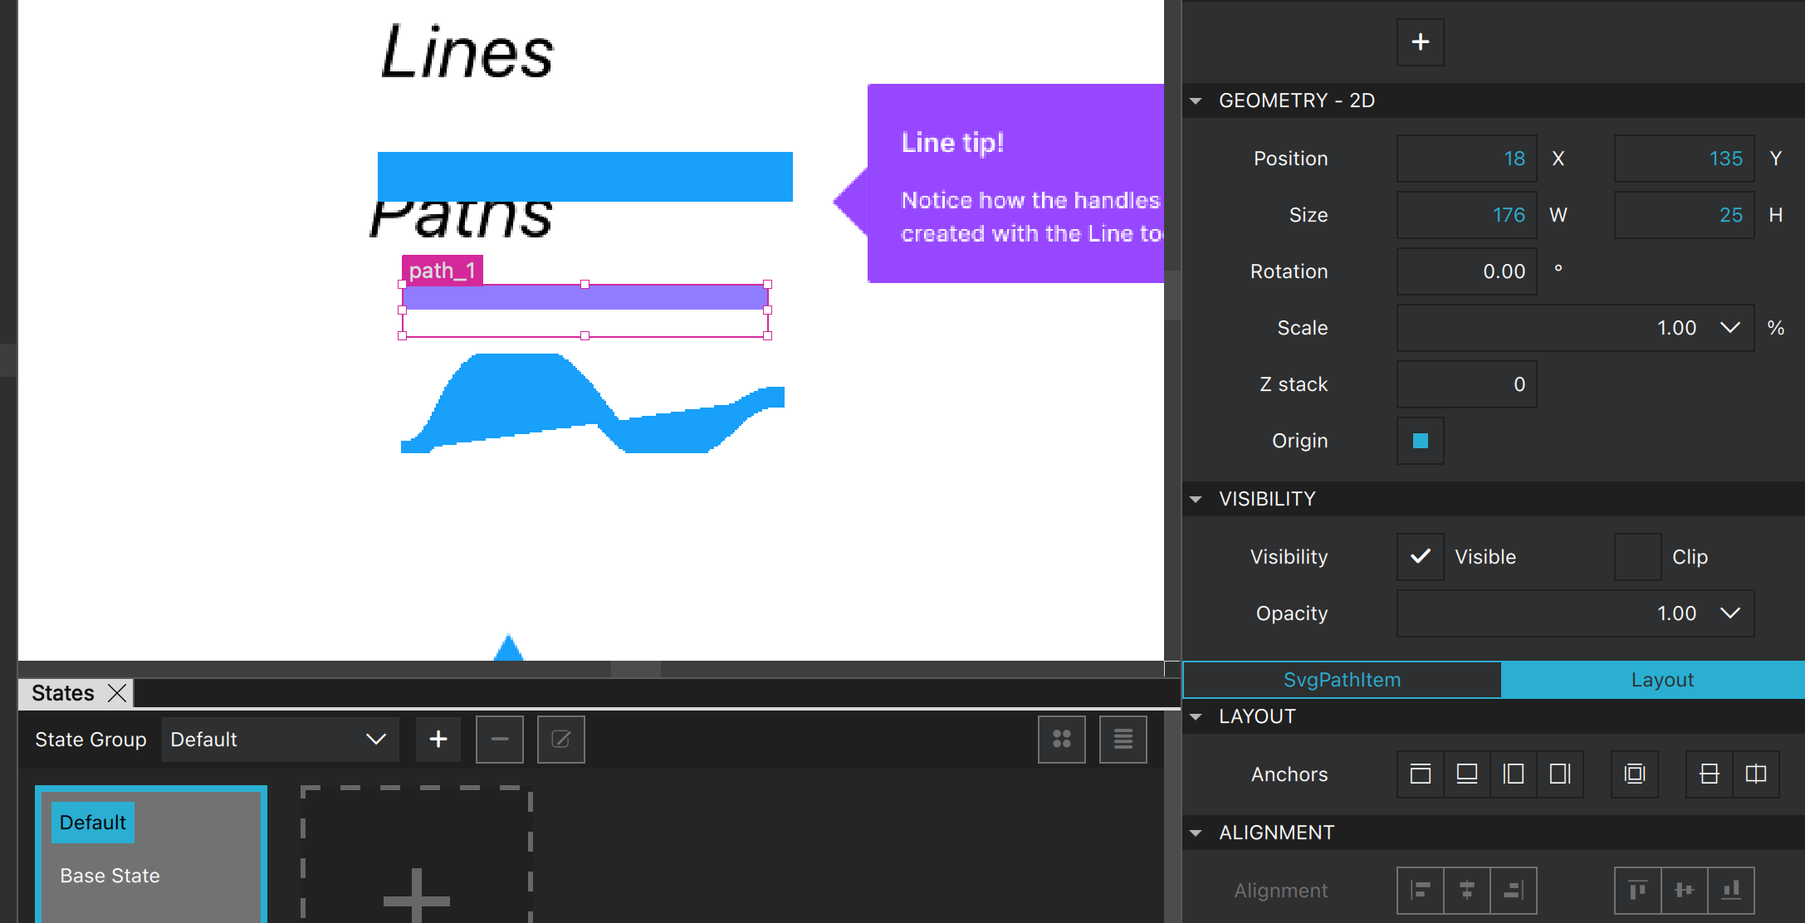Switch States panel to grid view

tap(1061, 739)
